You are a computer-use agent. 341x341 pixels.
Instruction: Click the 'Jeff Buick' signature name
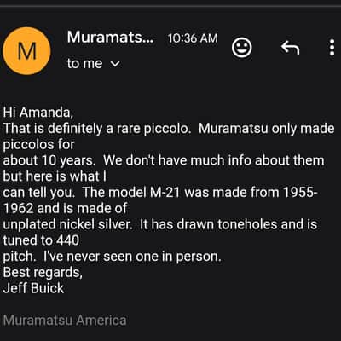33,288
